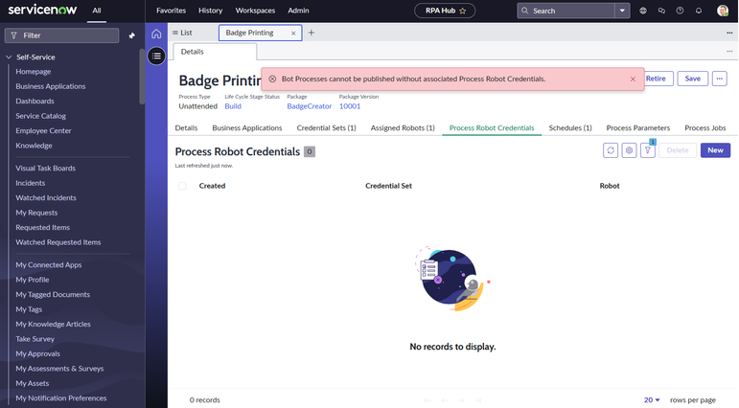Open My Approvals module

click(x=37, y=353)
